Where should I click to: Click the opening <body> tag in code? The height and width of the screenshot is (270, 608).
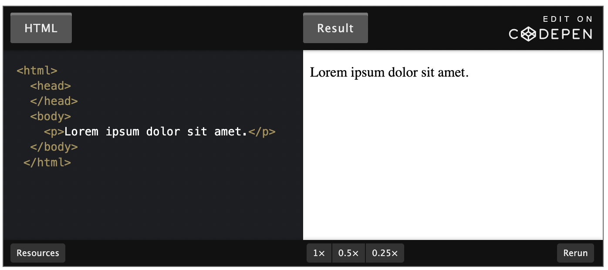pyautogui.click(x=51, y=116)
